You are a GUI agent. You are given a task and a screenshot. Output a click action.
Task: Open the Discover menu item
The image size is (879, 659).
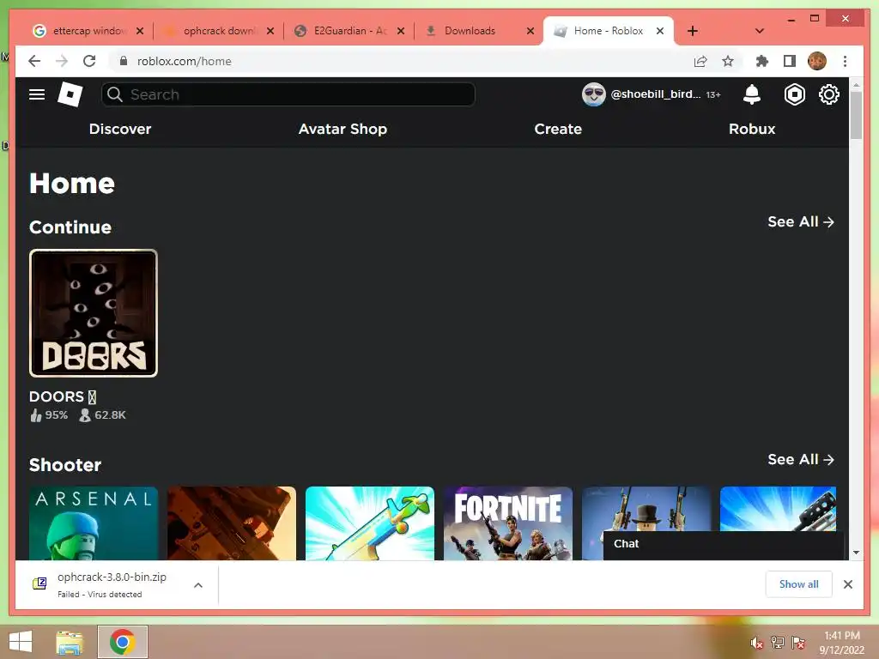[x=120, y=129]
